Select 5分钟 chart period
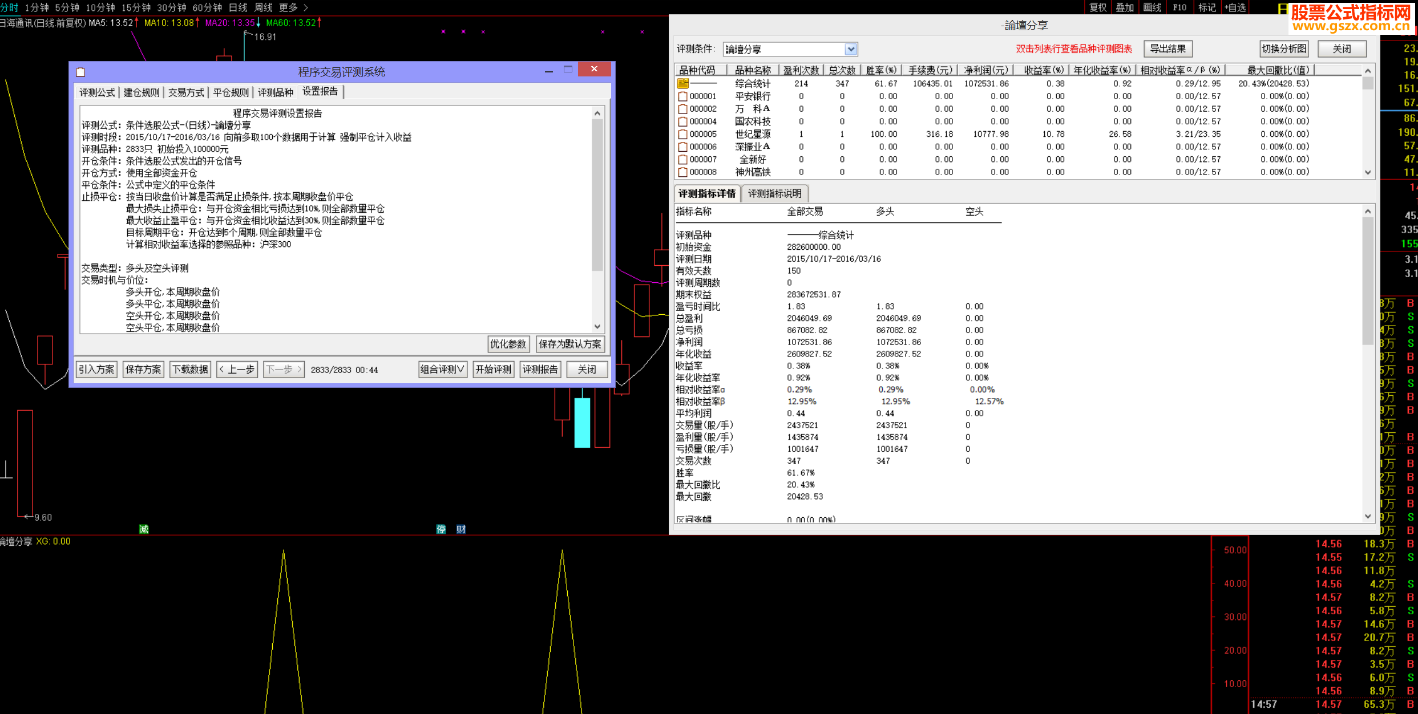Viewport: 1418px width, 714px height. pos(67,7)
